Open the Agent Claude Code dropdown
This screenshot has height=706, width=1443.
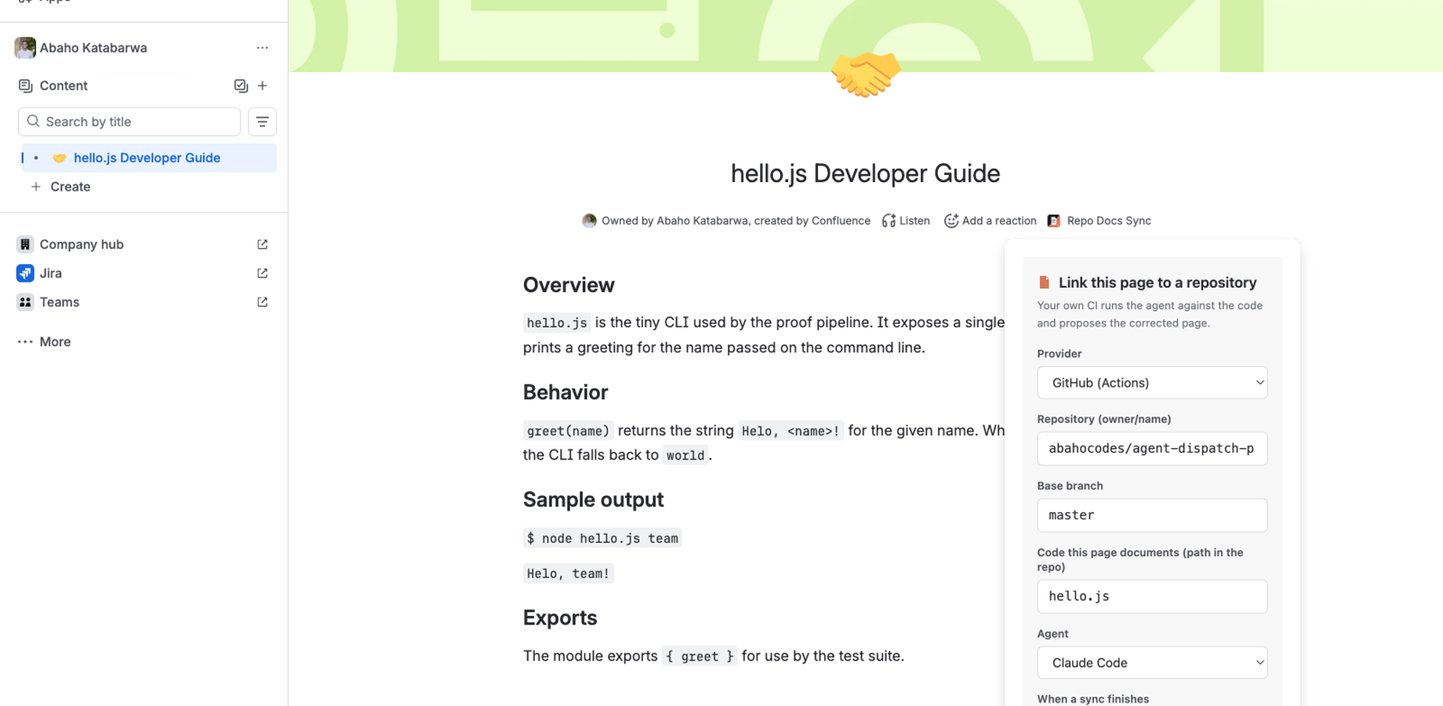click(x=1152, y=663)
